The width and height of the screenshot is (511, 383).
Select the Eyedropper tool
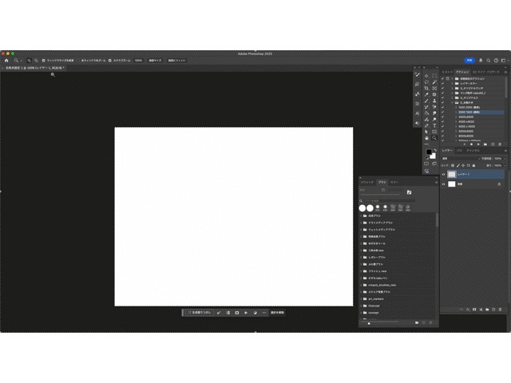tap(426, 94)
